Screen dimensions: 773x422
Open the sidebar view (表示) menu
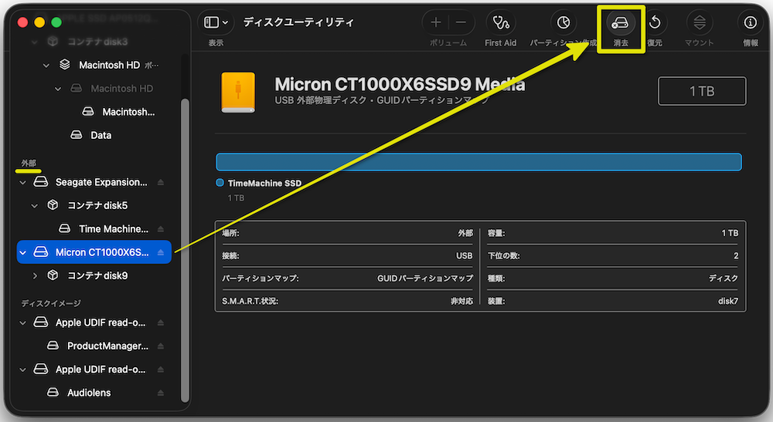coord(216,22)
